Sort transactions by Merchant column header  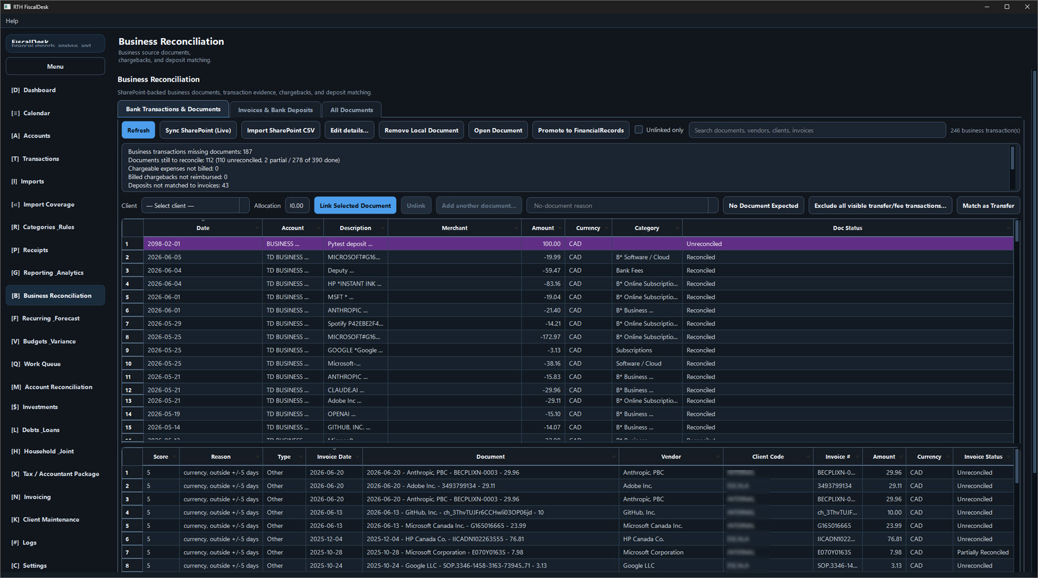tap(454, 228)
